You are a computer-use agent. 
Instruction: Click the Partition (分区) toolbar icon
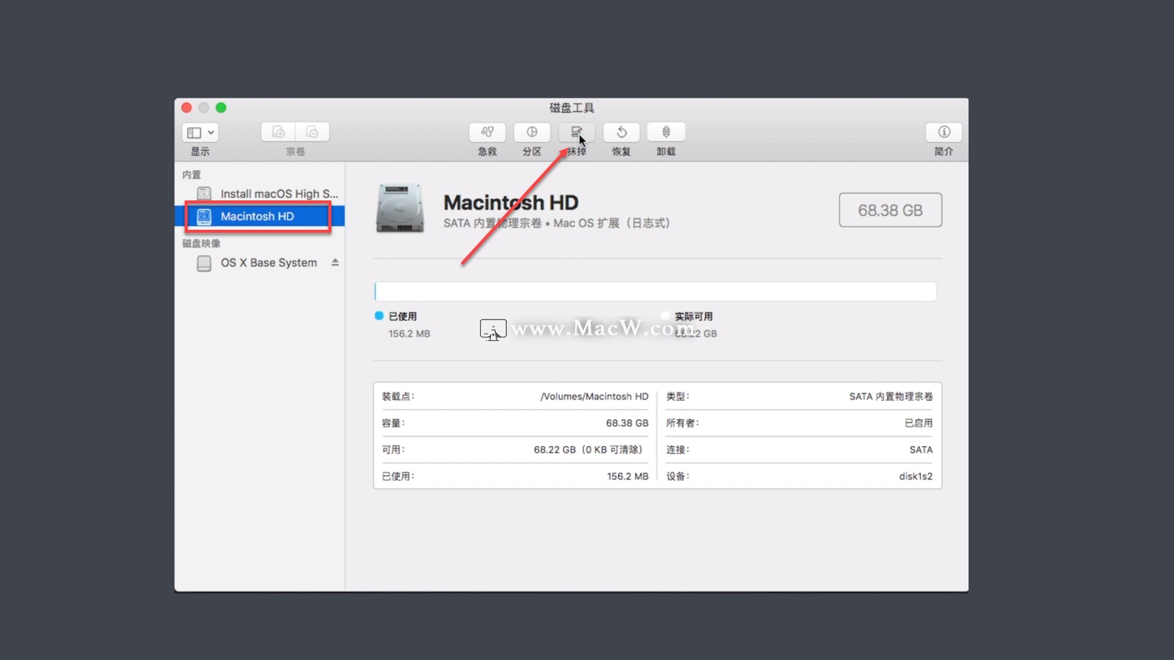click(531, 132)
